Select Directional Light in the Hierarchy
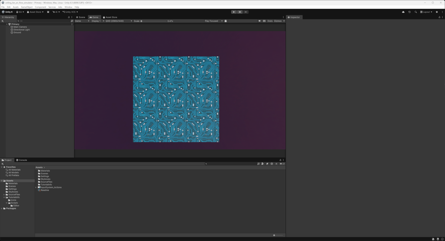Screen dimensions: 445x241 point(21,30)
